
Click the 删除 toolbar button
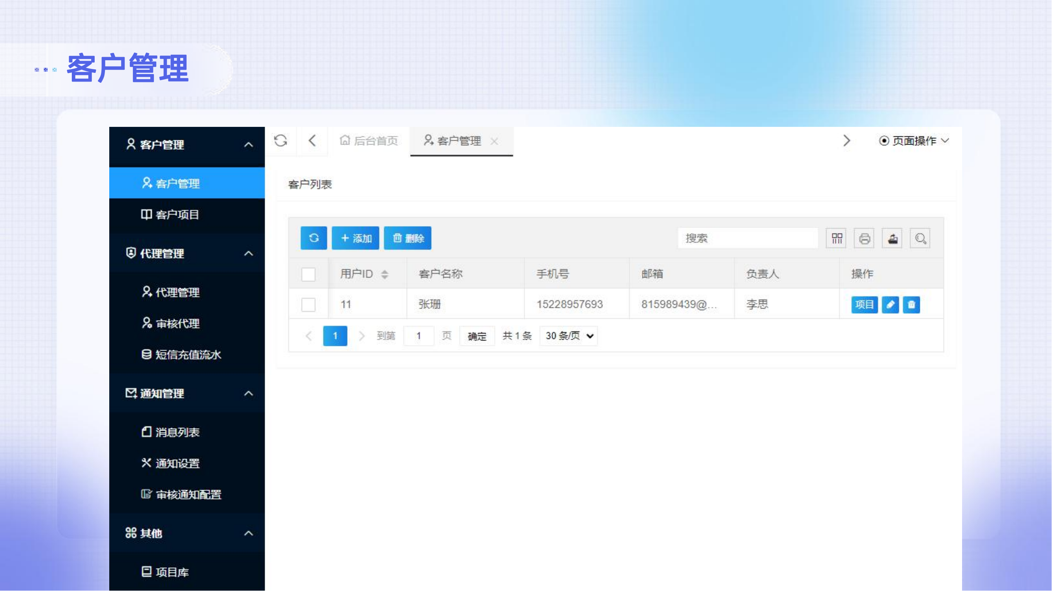tap(407, 238)
